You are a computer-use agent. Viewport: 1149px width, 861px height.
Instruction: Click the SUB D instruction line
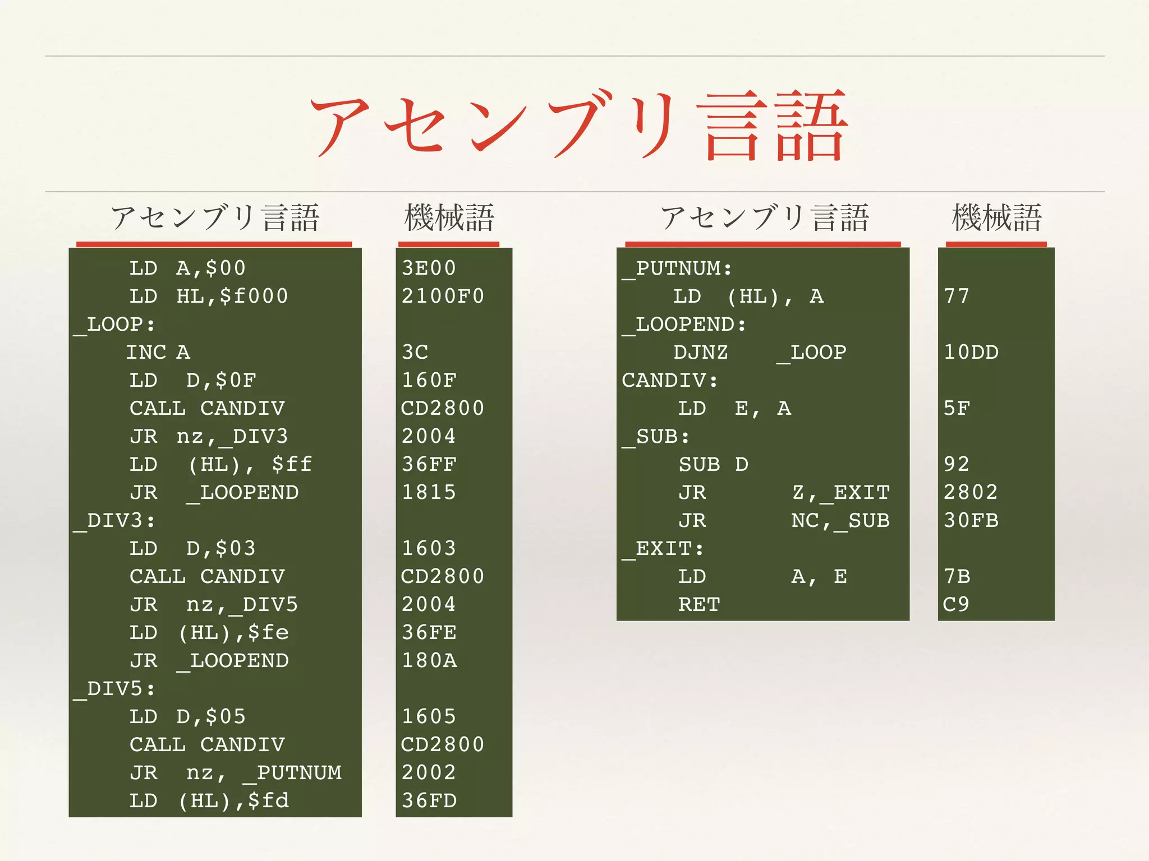713,465
